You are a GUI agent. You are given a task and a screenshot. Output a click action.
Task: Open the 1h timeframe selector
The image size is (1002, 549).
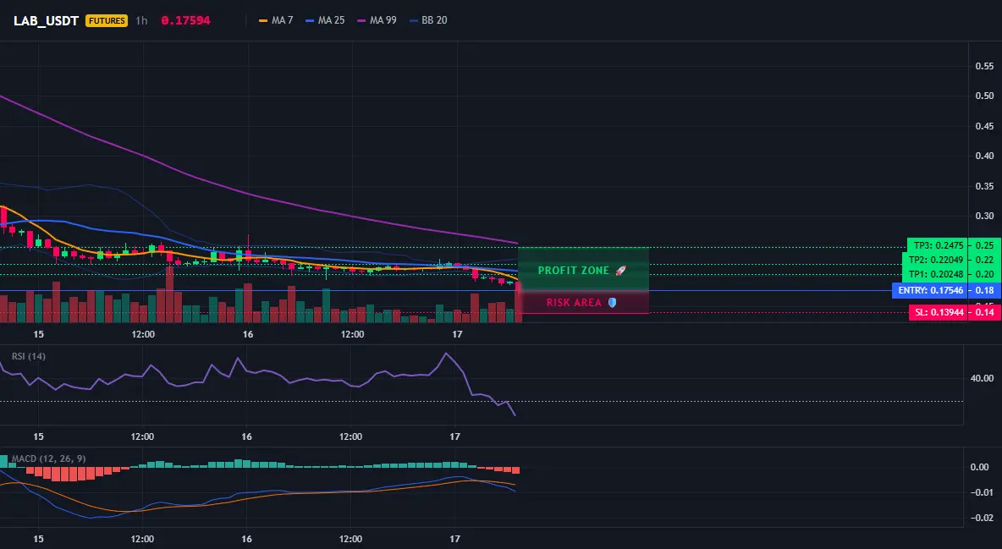tap(141, 20)
